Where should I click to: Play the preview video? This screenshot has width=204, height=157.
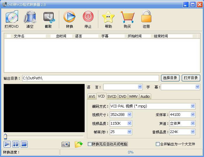[7, 144]
